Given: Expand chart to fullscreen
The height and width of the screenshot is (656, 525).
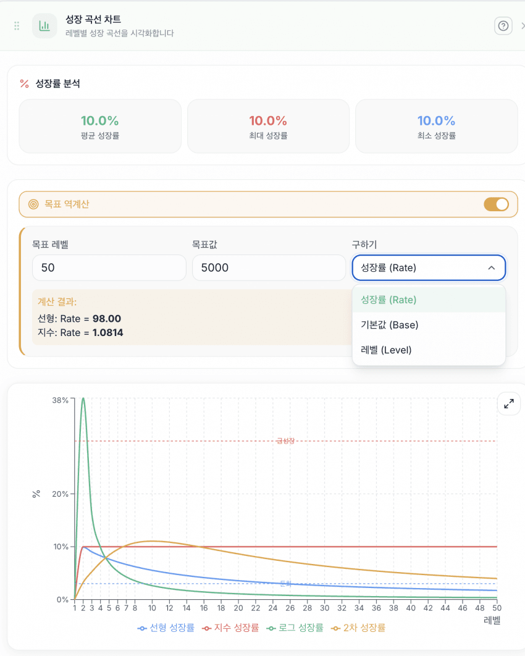Looking at the screenshot, I should [508, 404].
